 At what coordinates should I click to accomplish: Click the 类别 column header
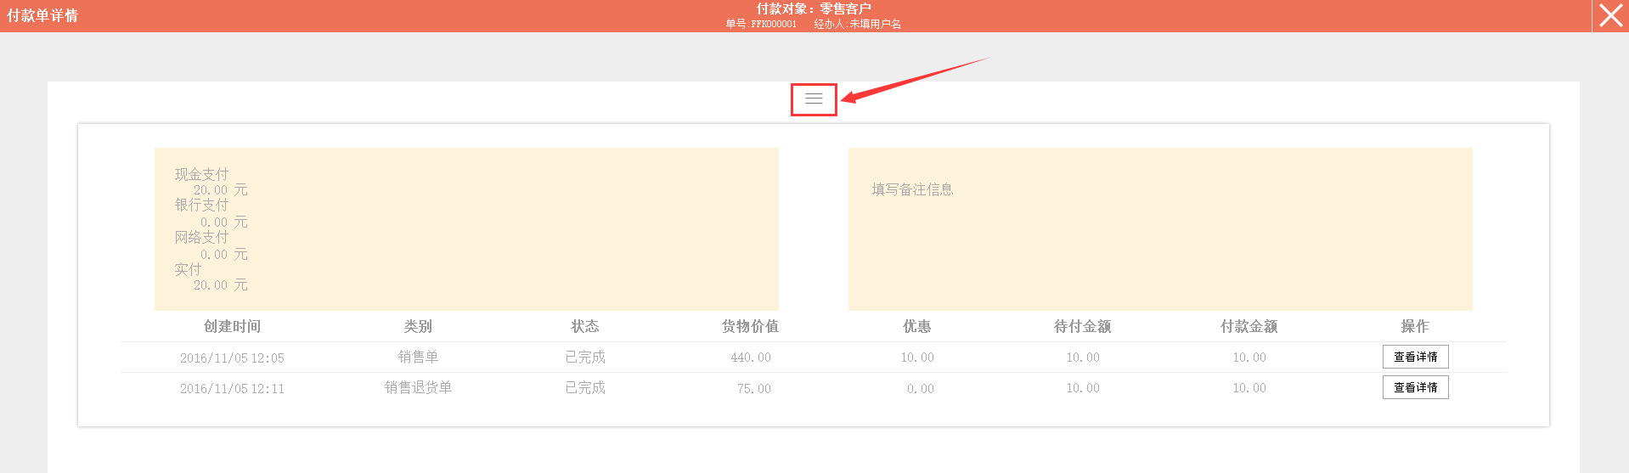point(418,326)
